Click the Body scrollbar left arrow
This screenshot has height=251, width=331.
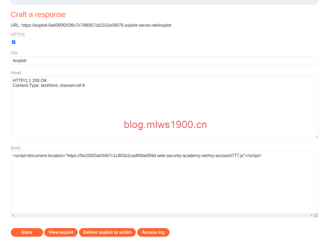pyautogui.click(x=13, y=215)
